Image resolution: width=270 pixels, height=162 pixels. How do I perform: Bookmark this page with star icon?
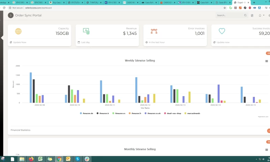pos(225,8)
